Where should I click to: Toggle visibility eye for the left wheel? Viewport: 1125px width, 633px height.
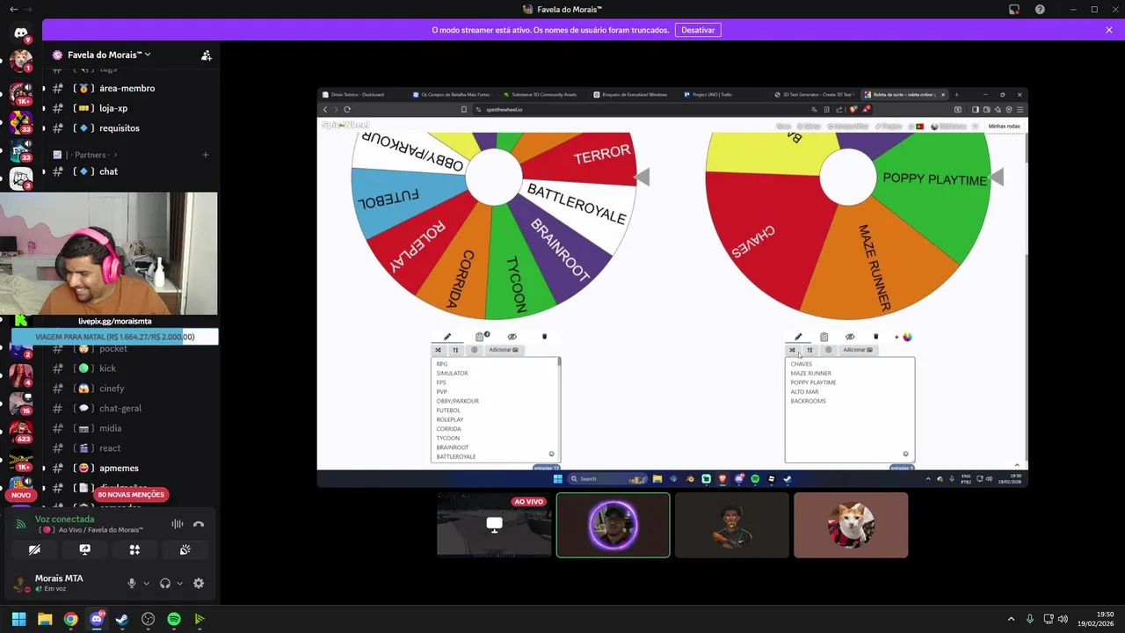tap(512, 337)
